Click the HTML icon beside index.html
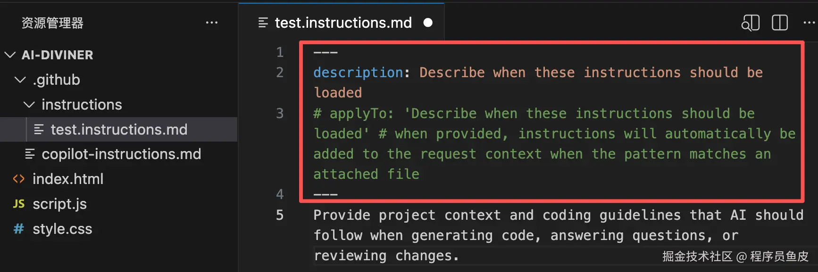818x272 pixels. click(x=18, y=179)
